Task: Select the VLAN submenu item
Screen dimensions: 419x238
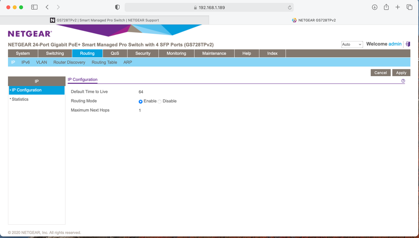Action: 42,62
